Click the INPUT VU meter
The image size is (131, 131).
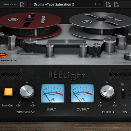coord(53,93)
